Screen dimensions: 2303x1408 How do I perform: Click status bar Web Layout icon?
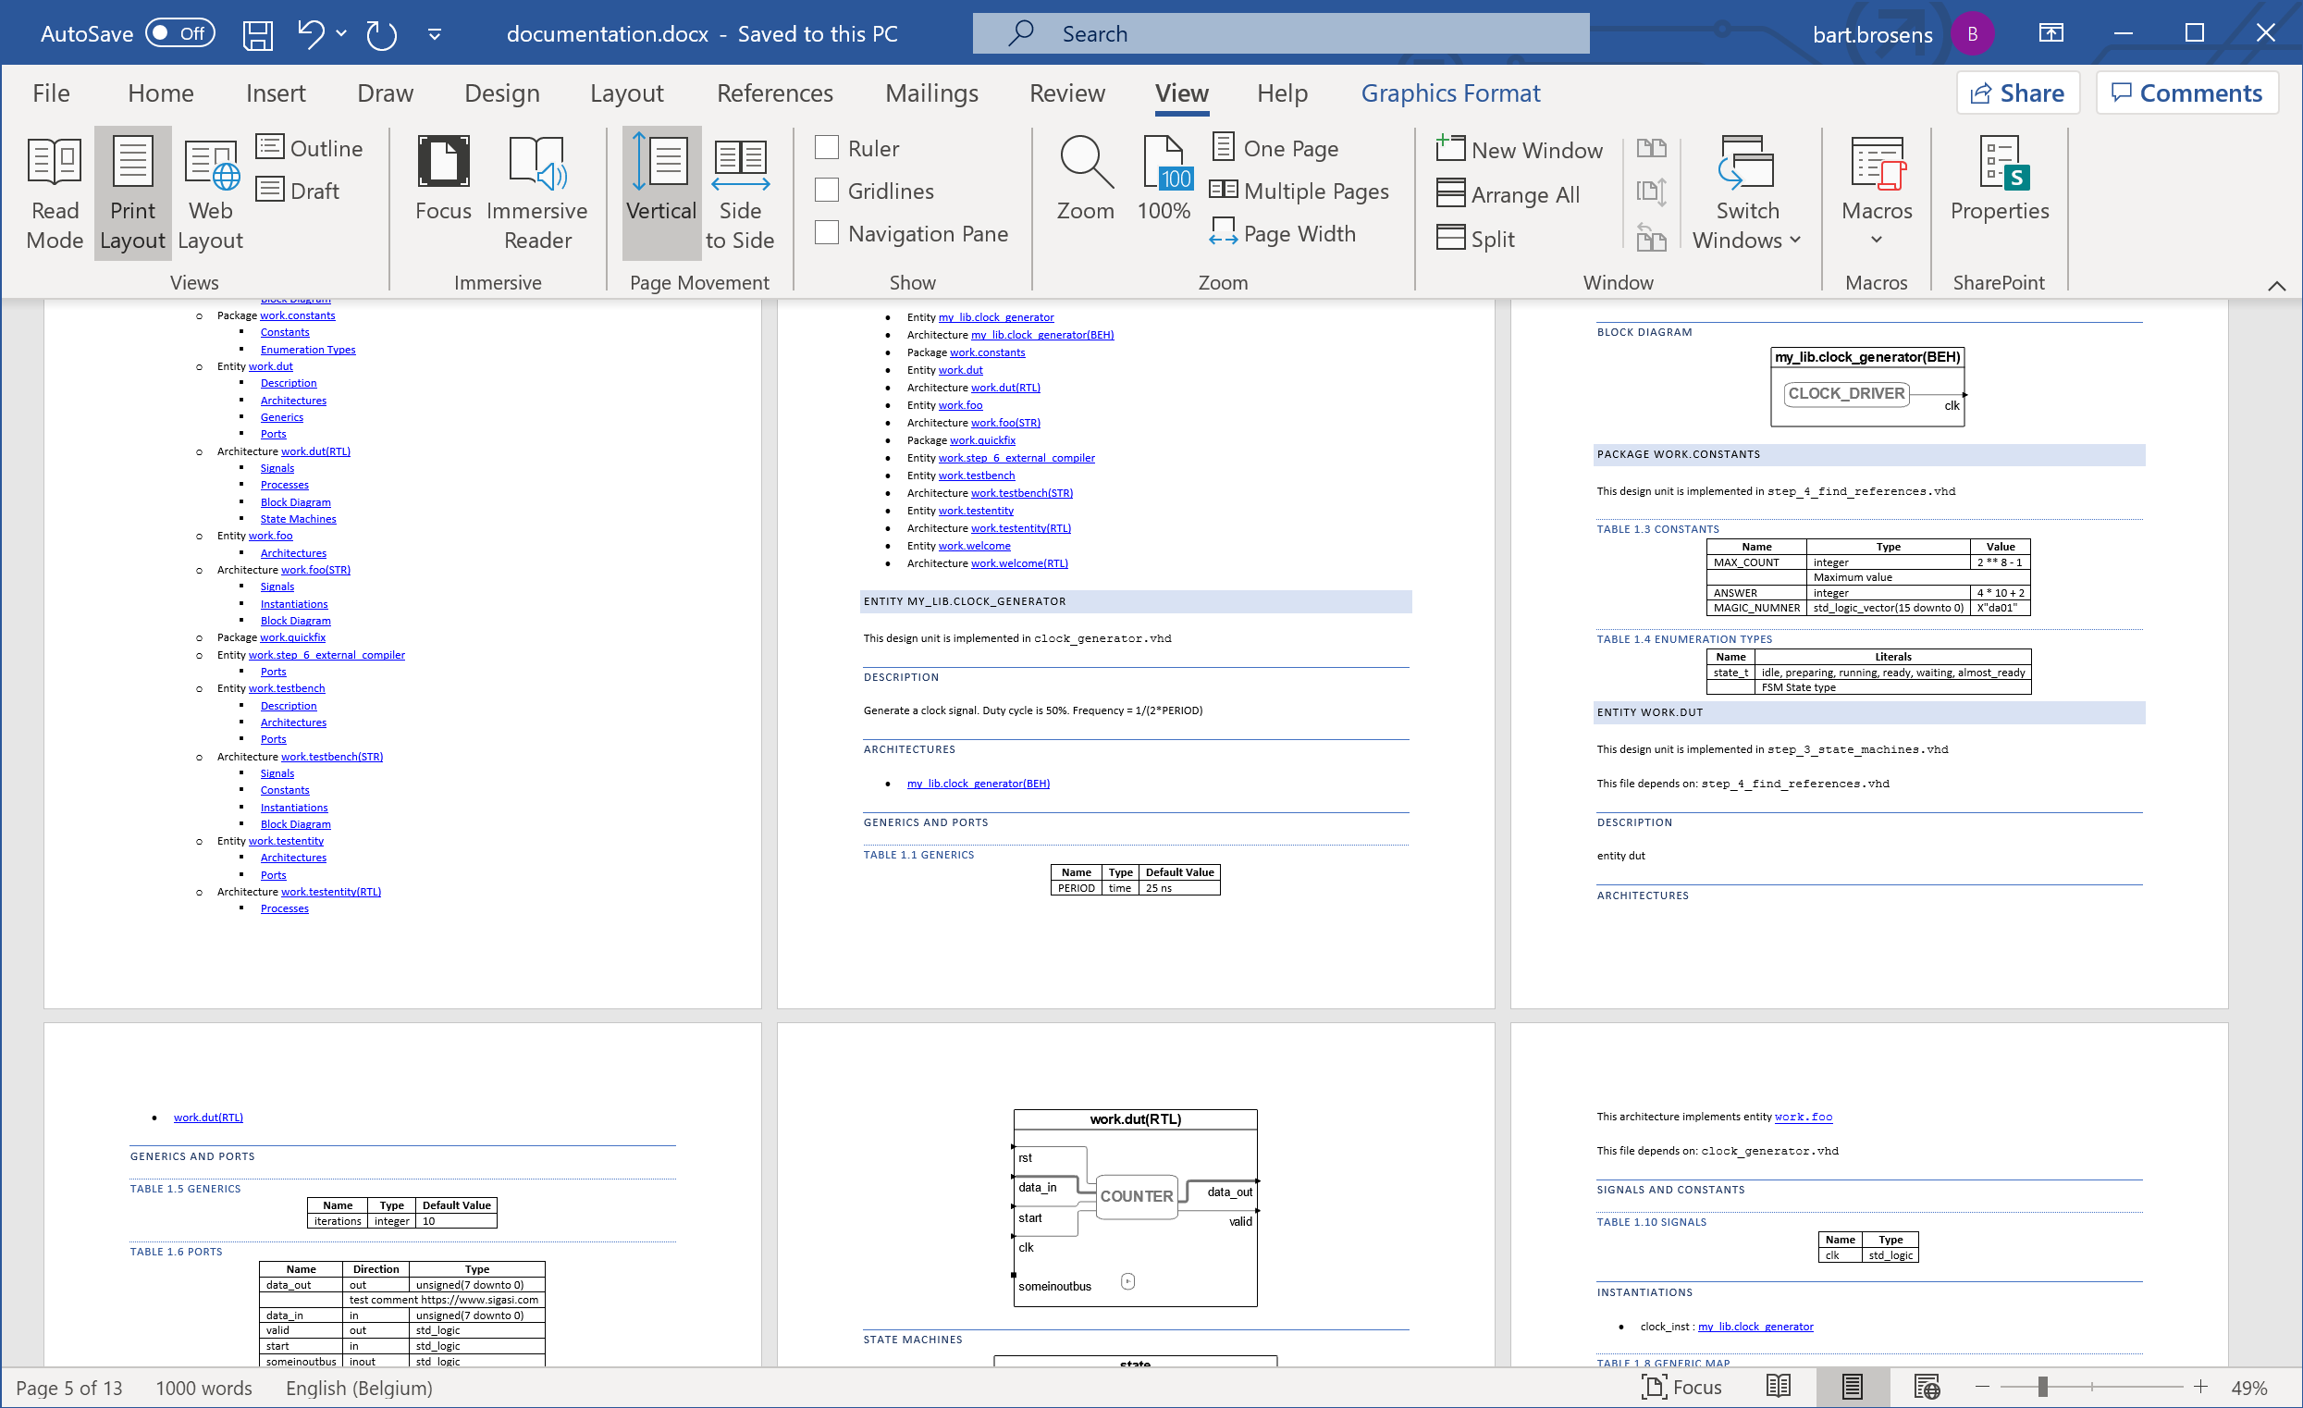[1927, 1388]
